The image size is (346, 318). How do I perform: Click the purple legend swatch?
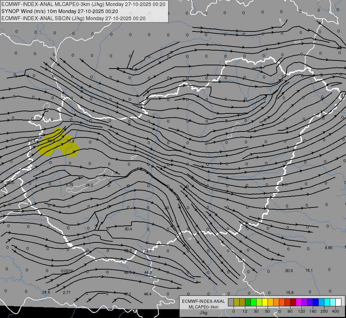305,302
